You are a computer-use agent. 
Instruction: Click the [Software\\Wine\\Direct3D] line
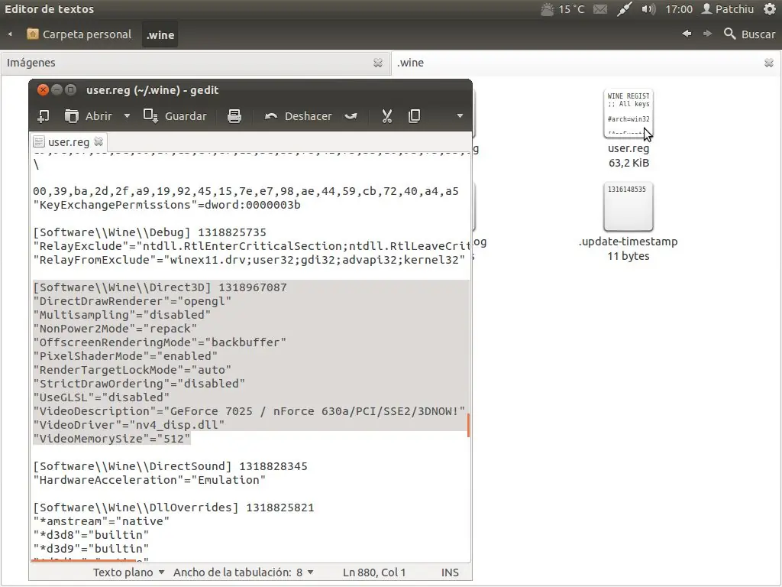coord(160,287)
